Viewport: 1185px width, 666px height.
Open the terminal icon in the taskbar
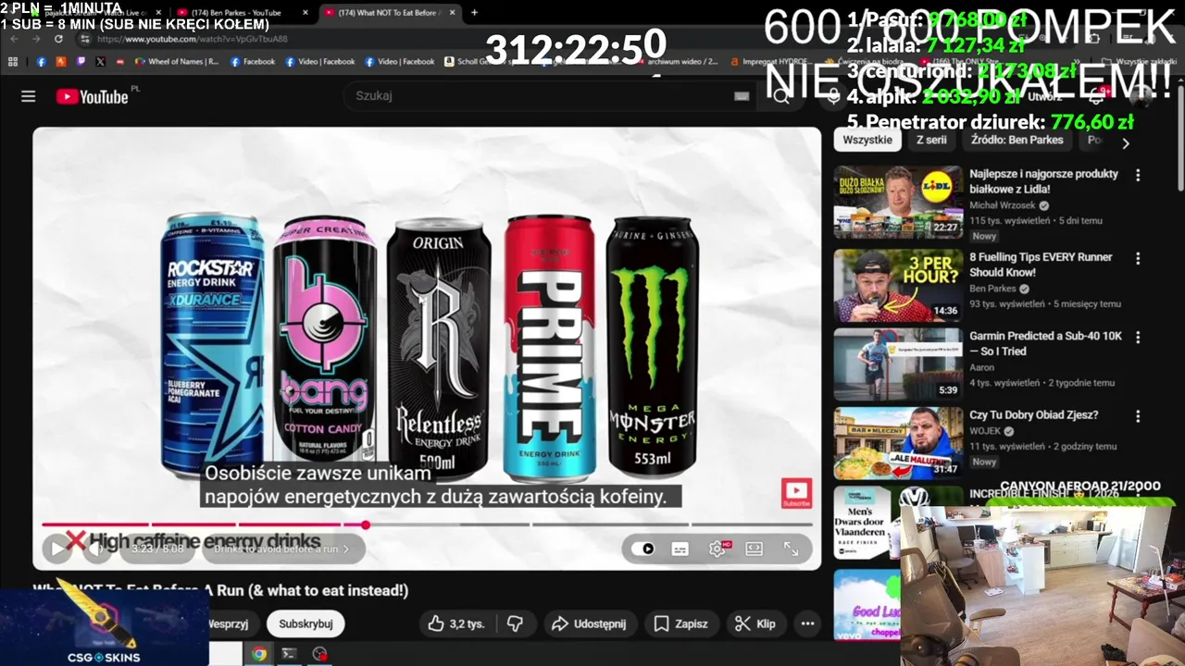pyautogui.click(x=289, y=654)
